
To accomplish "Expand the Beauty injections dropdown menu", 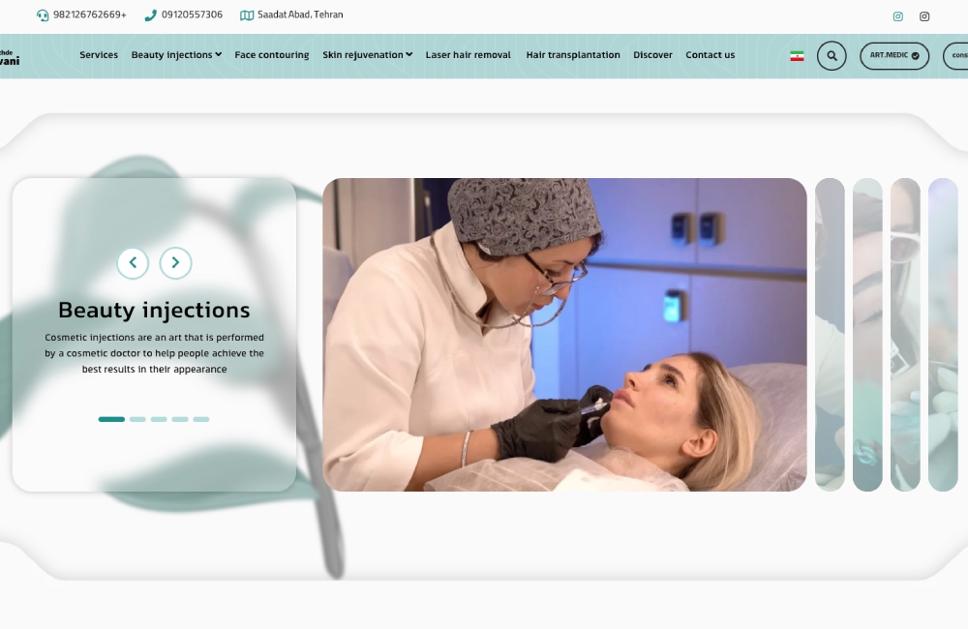I will click(176, 55).
